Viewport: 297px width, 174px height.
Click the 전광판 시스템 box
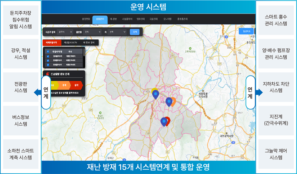[21, 87]
